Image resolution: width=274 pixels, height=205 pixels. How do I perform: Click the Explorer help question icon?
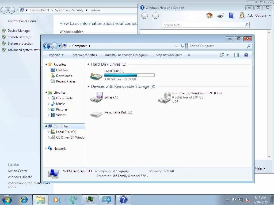246,55
